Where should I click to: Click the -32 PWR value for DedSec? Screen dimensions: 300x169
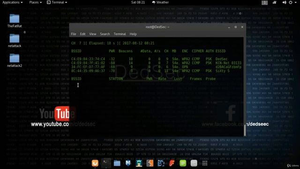pyautogui.click(x=112, y=59)
